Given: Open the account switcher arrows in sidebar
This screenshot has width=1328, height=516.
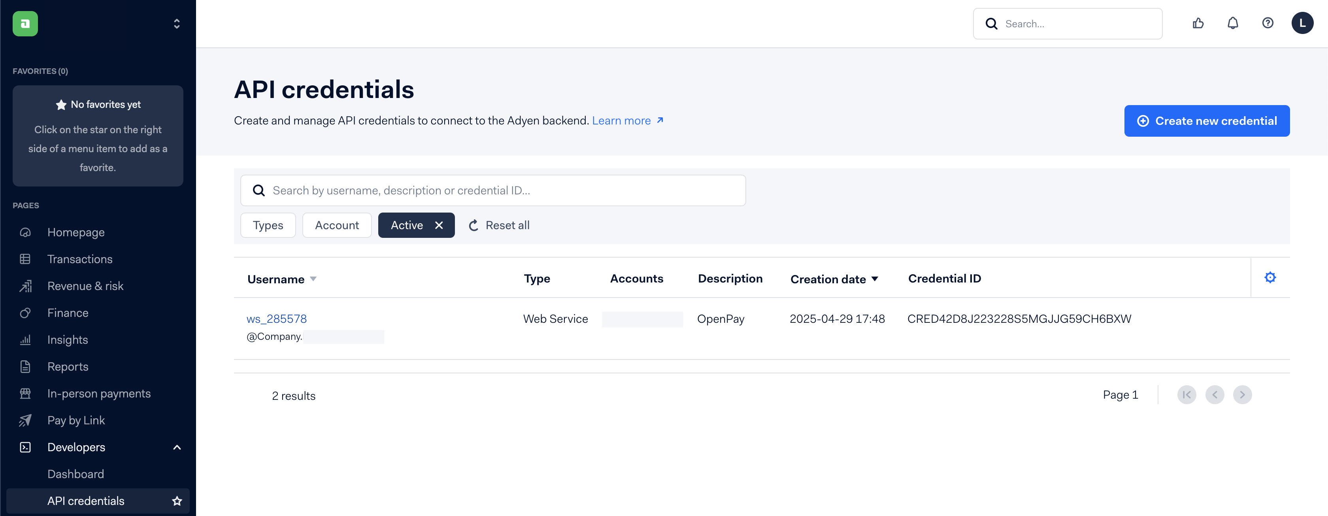Looking at the screenshot, I should (x=177, y=24).
